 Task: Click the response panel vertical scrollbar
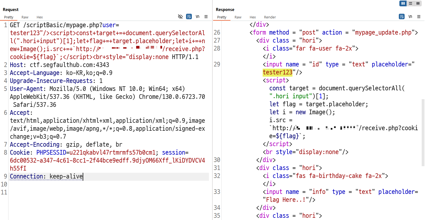[423, 133]
